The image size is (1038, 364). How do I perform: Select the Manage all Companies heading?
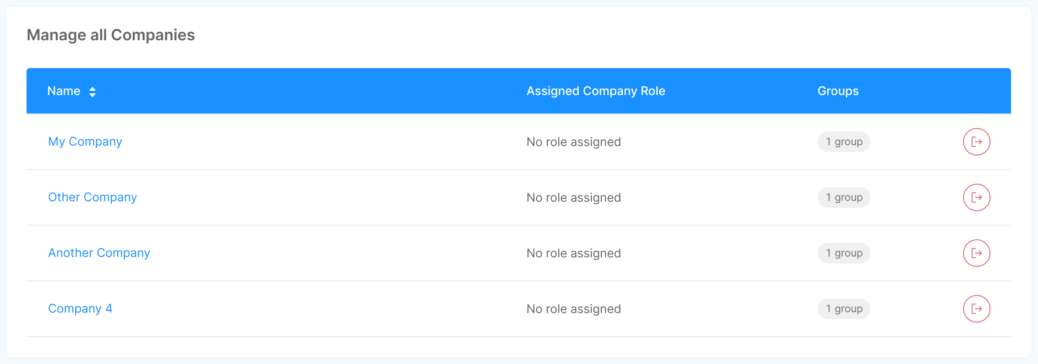coord(111,35)
